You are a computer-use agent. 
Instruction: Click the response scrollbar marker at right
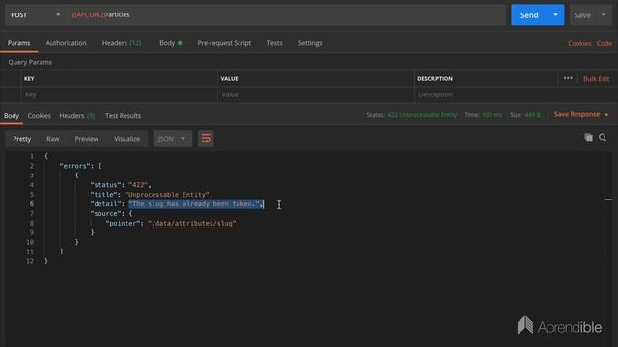608,200
